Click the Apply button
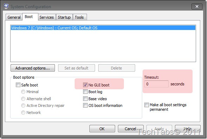This screenshot has width=207, height=139. 159,129
